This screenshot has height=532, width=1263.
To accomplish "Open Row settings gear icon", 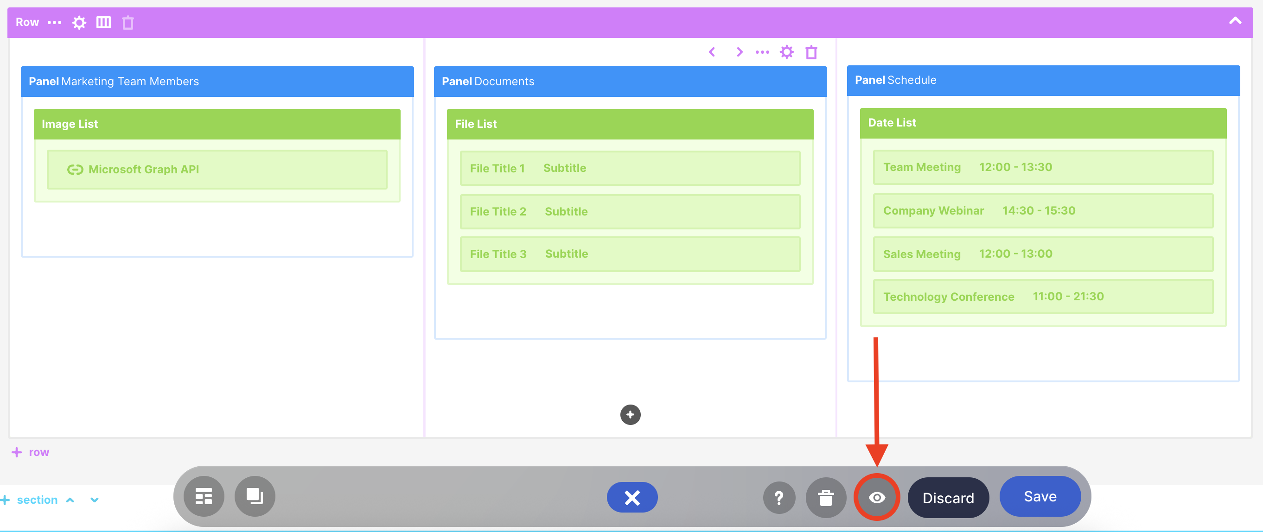I will [79, 23].
